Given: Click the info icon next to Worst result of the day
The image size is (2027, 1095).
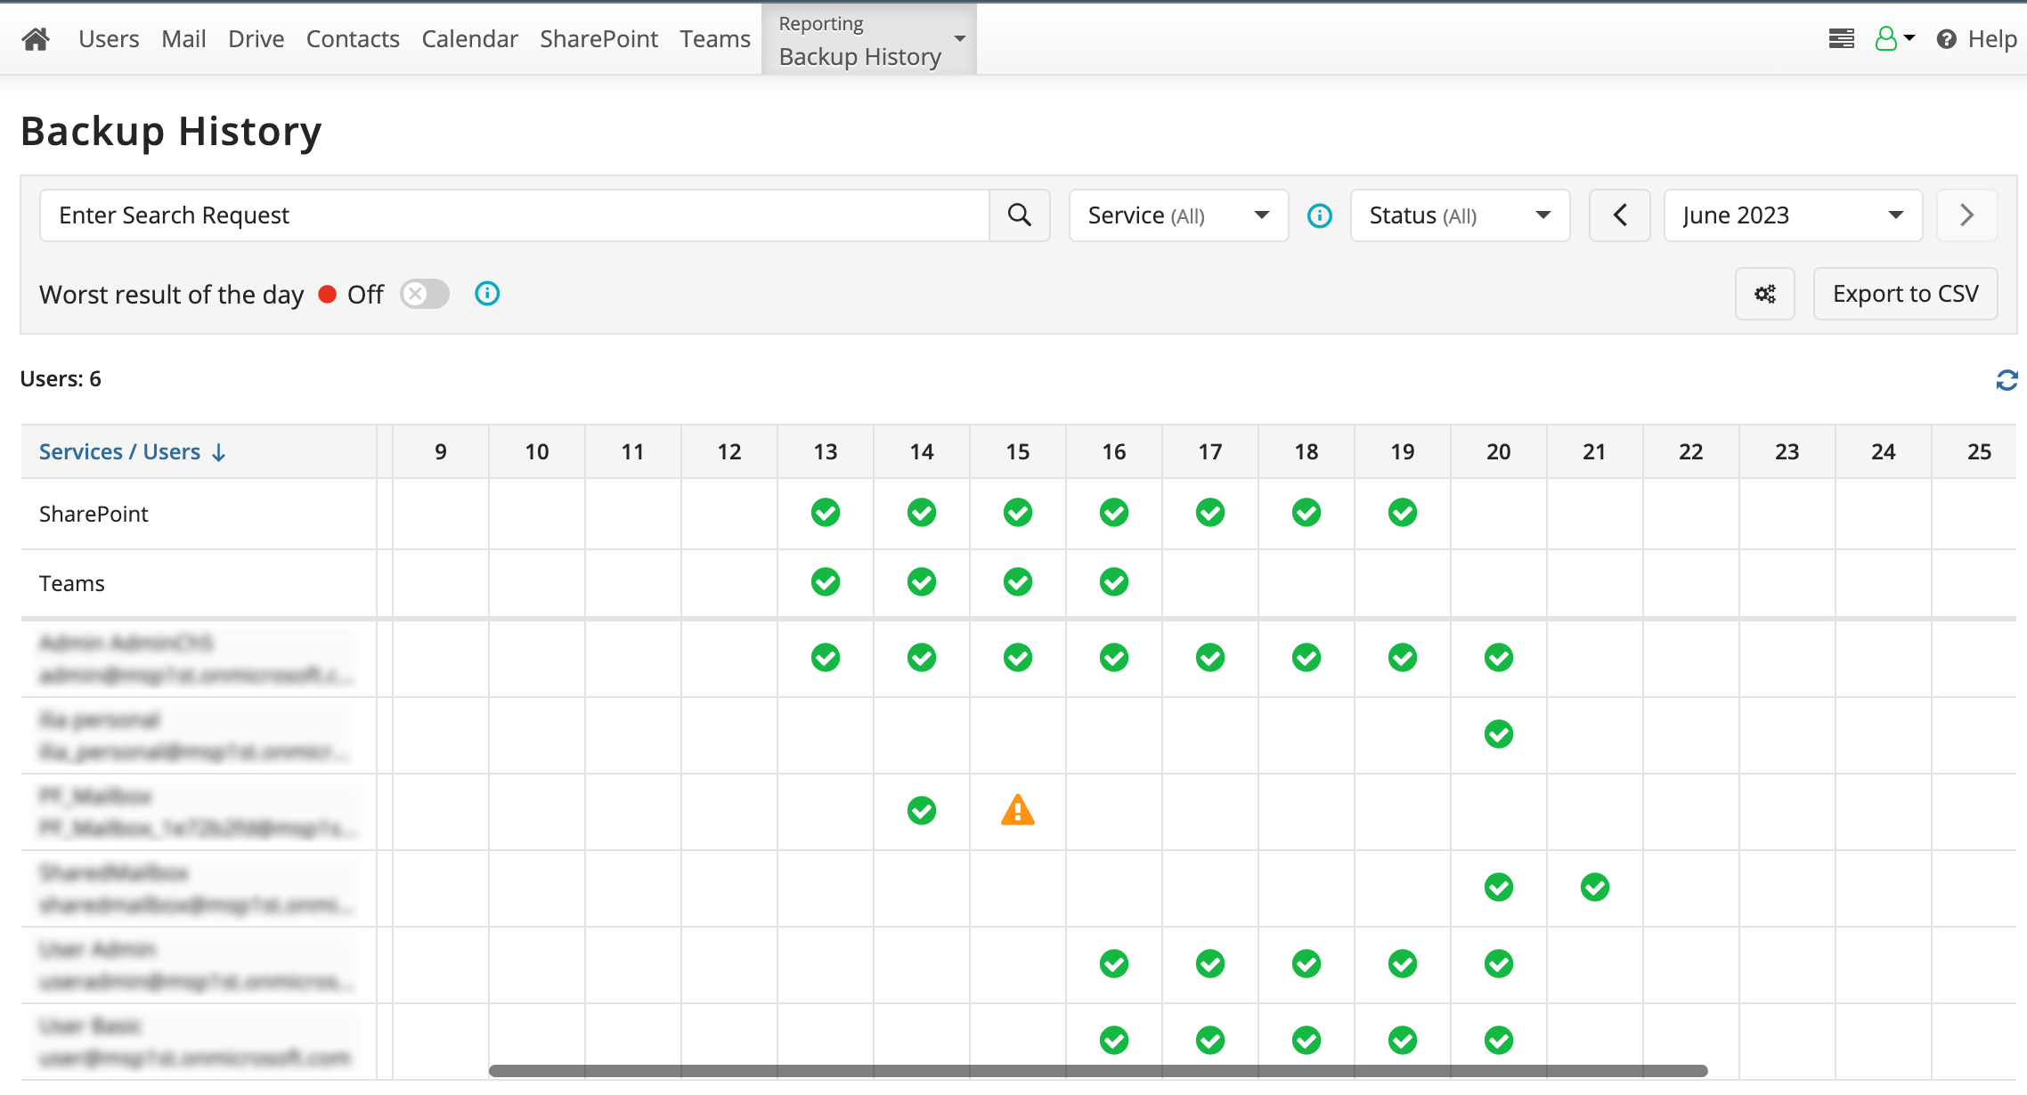Looking at the screenshot, I should [485, 294].
